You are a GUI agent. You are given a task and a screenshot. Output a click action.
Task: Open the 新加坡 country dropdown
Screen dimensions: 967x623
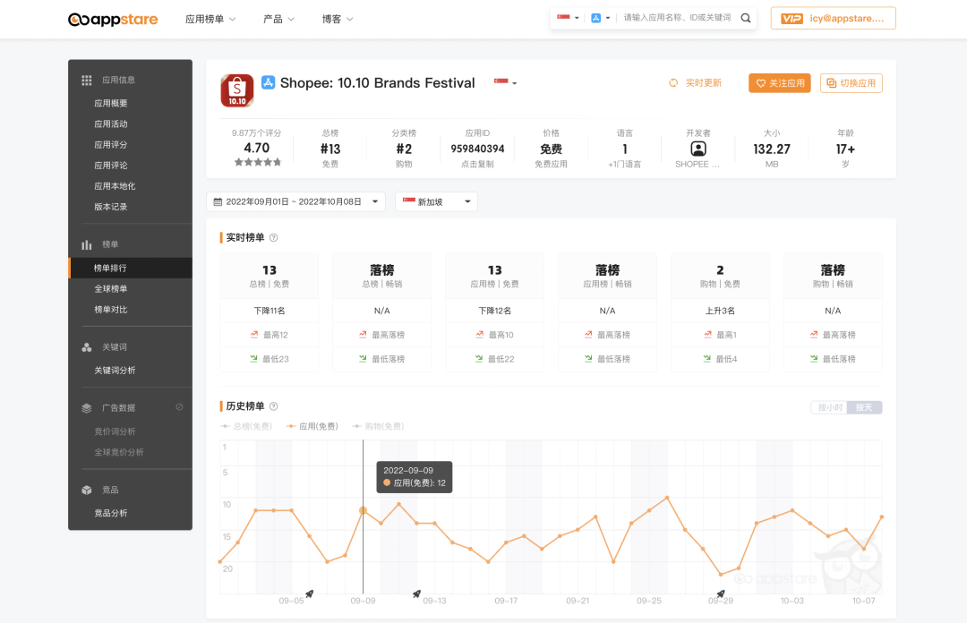[436, 202]
